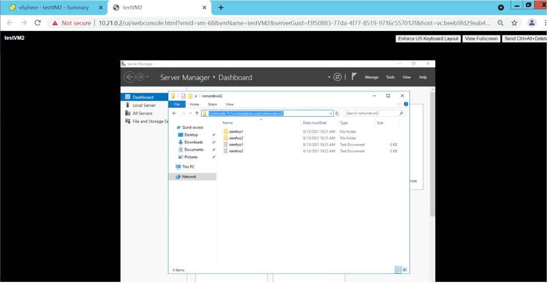The image size is (549, 283).
Task: Open Desktop in the navigation pane
Action: [191, 135]
